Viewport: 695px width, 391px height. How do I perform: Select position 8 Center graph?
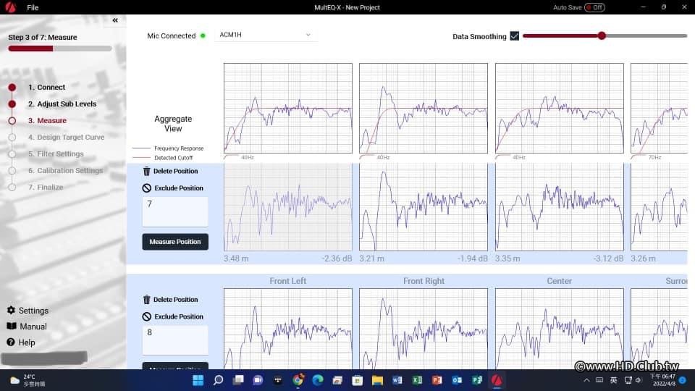(x=560, y=329)
